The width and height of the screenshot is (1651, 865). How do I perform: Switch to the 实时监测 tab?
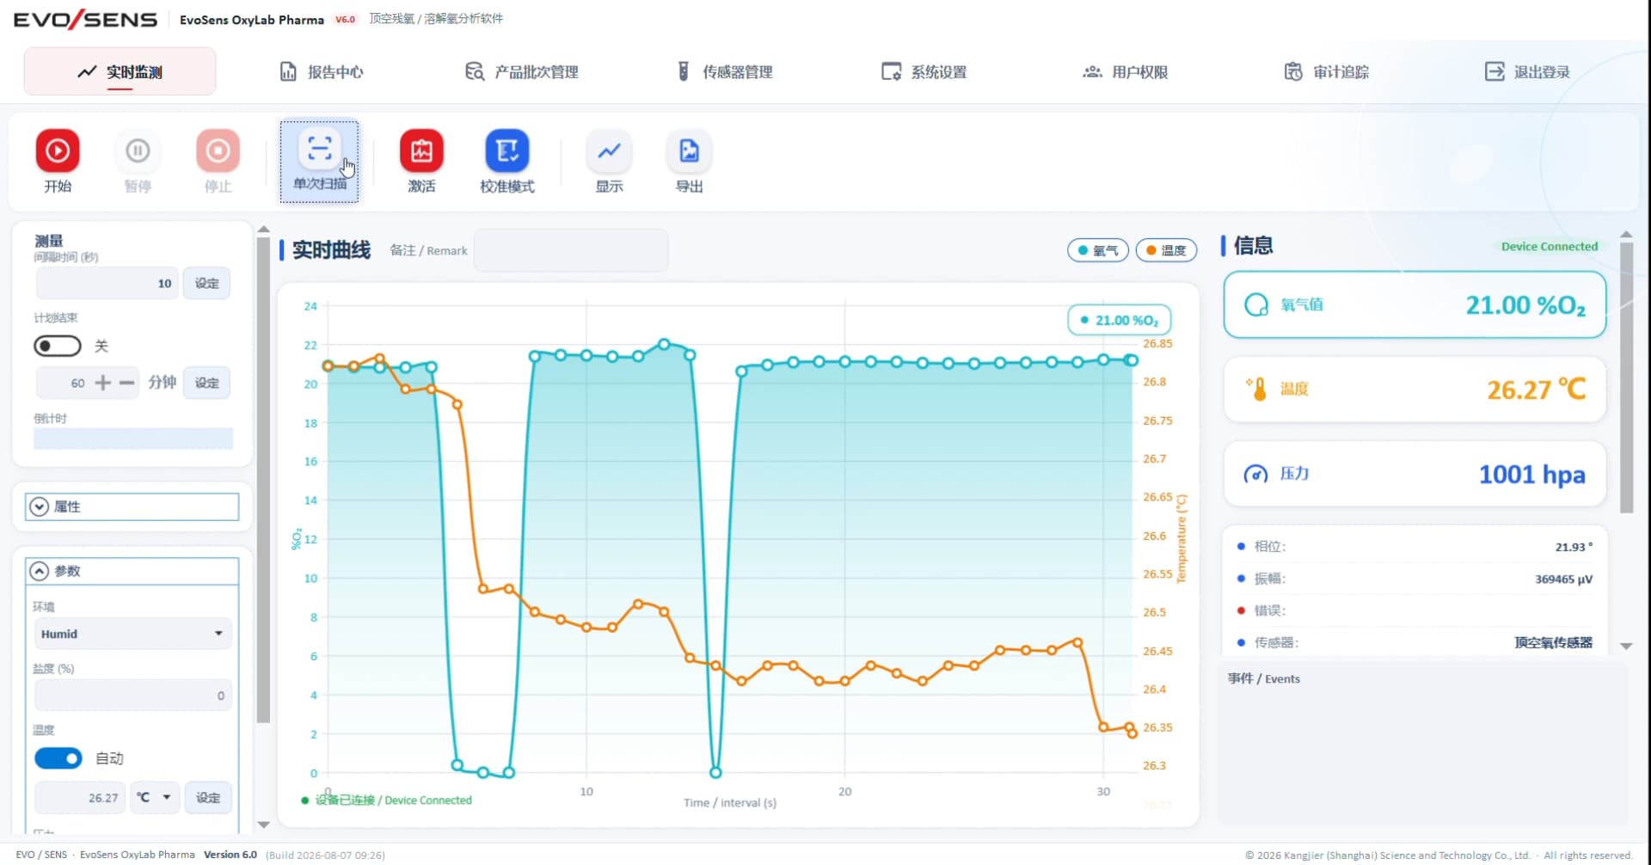(x=120, y=71)
